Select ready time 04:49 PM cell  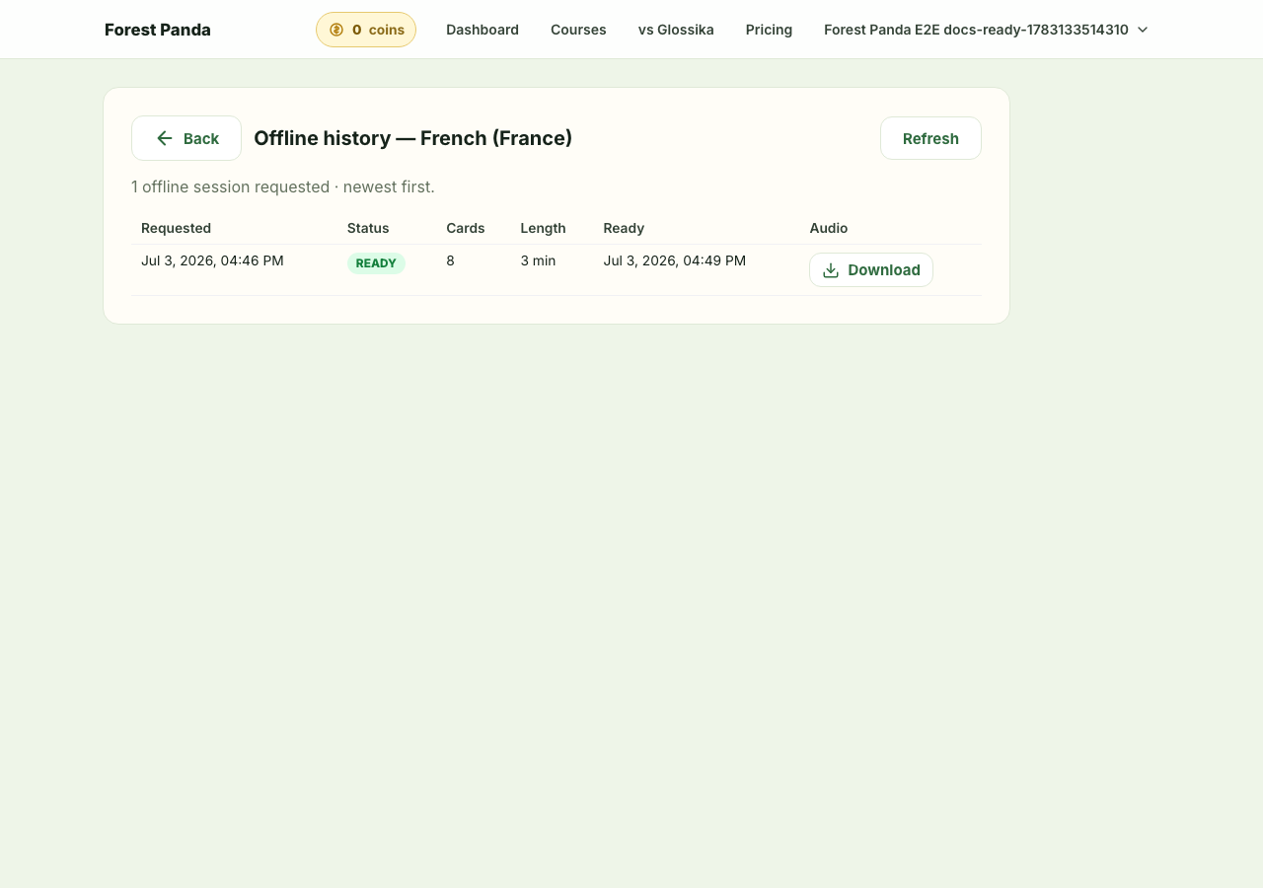(675, 260)
